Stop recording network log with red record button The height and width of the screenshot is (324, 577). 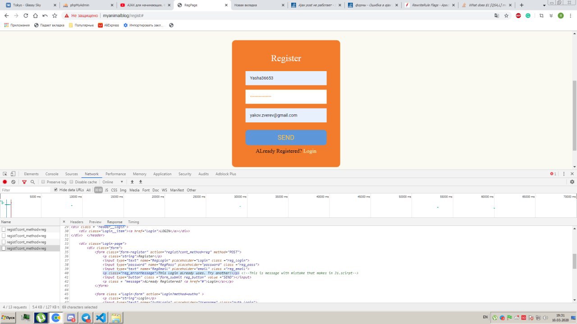(x=5, y=182)
